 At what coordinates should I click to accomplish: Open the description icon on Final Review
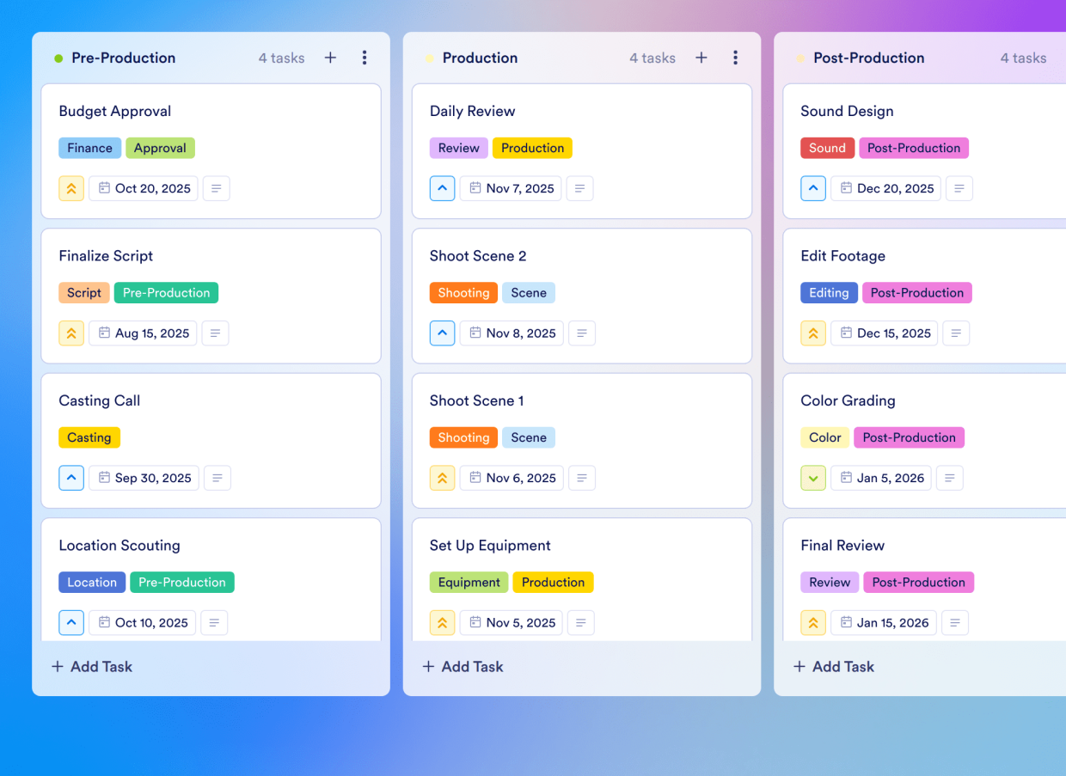955,622
